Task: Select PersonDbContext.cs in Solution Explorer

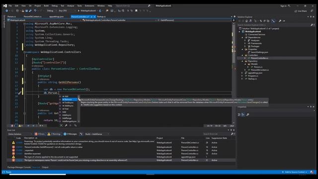Action: (260, 70)
